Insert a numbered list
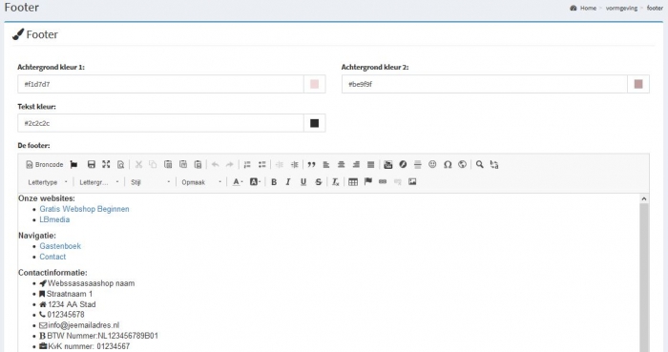This screenshot has height=352, width=668. (247, 164)
